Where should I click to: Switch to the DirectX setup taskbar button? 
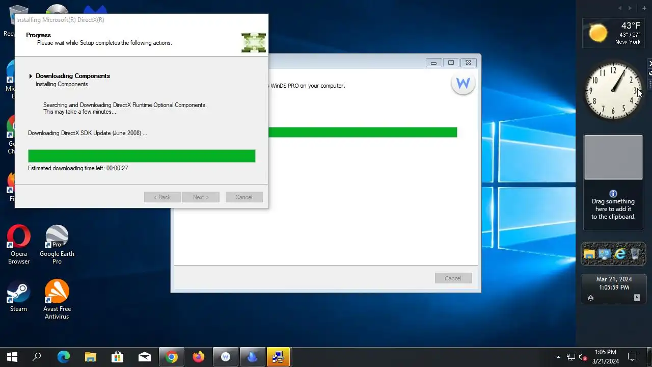[279, 357]
